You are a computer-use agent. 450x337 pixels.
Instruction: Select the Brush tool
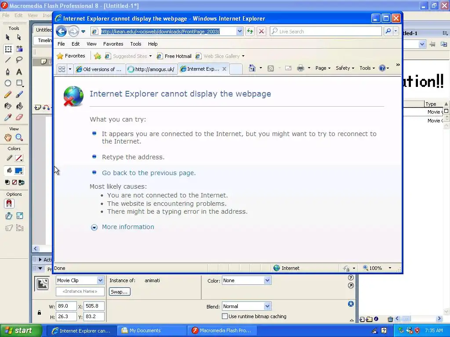[19, 95]
